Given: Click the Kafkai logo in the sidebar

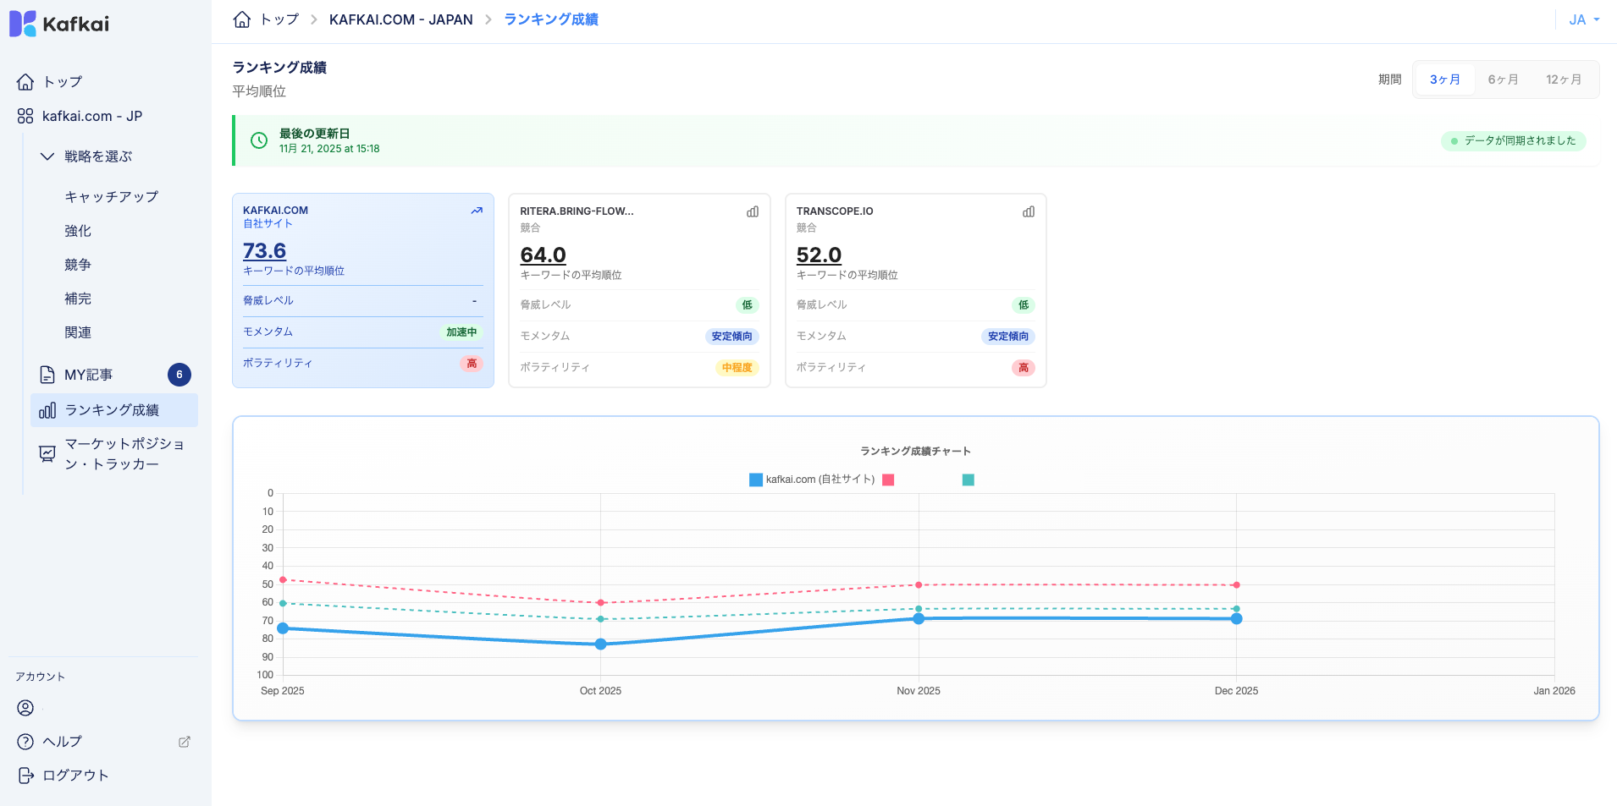Looking at the screenshot, I should [59, 24].
